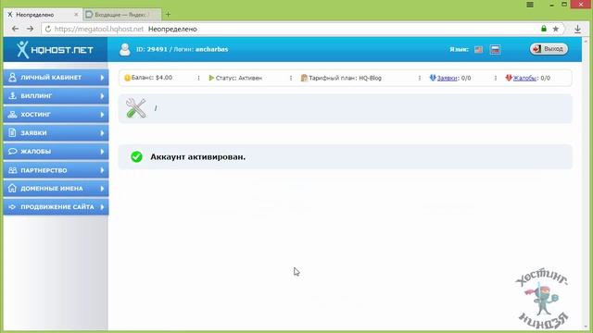Viewport: 593px width, 333px height.
Task: Expand arrow on Доменные имена
Action: (x=102, y=189)
